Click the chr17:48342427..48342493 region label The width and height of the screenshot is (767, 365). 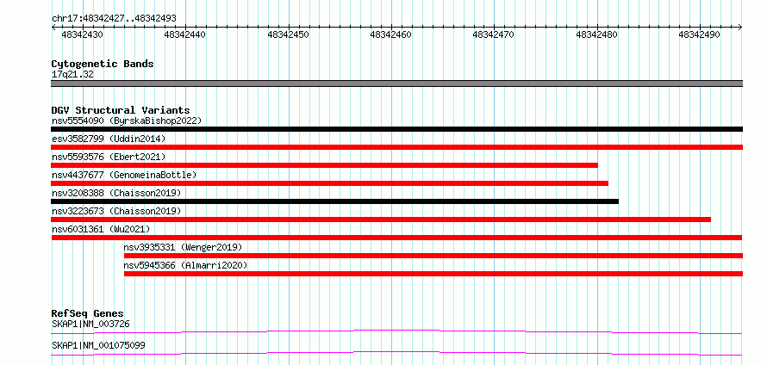click(114, 19)
